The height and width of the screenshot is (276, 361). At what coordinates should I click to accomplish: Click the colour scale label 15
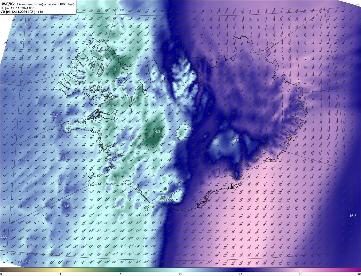tap(241, 274)
